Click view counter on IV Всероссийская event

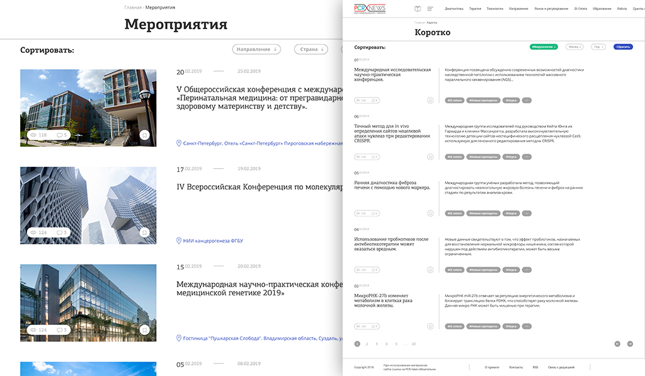click(x=39, y=232)
